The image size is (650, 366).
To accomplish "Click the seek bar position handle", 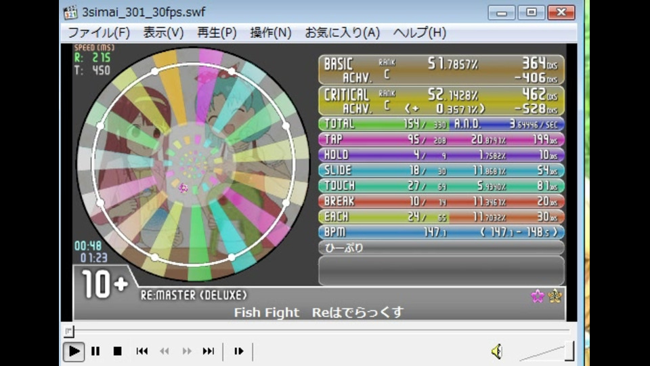I will point(69,331).
